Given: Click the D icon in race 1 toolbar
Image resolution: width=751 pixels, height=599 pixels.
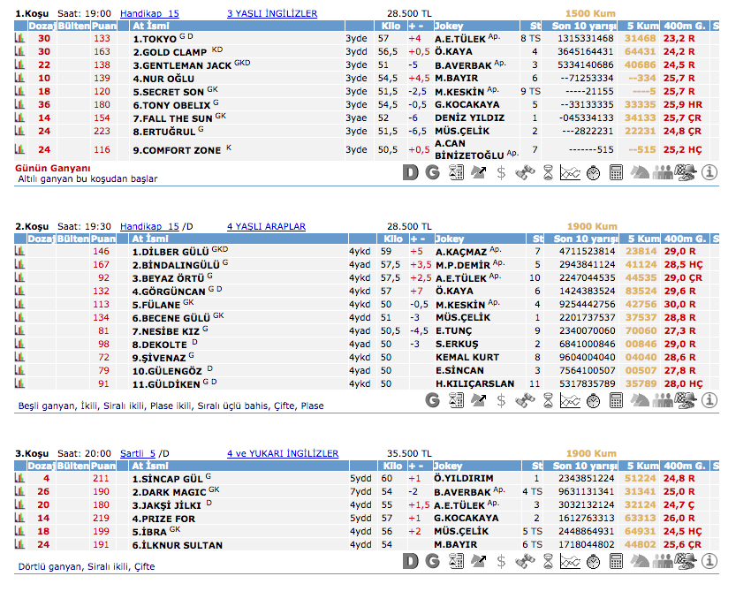Looking at the screenshot, I should pos(410,172).
